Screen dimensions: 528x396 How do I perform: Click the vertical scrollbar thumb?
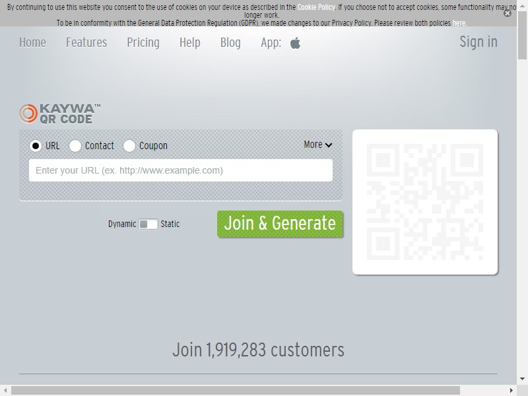[522, 34]
